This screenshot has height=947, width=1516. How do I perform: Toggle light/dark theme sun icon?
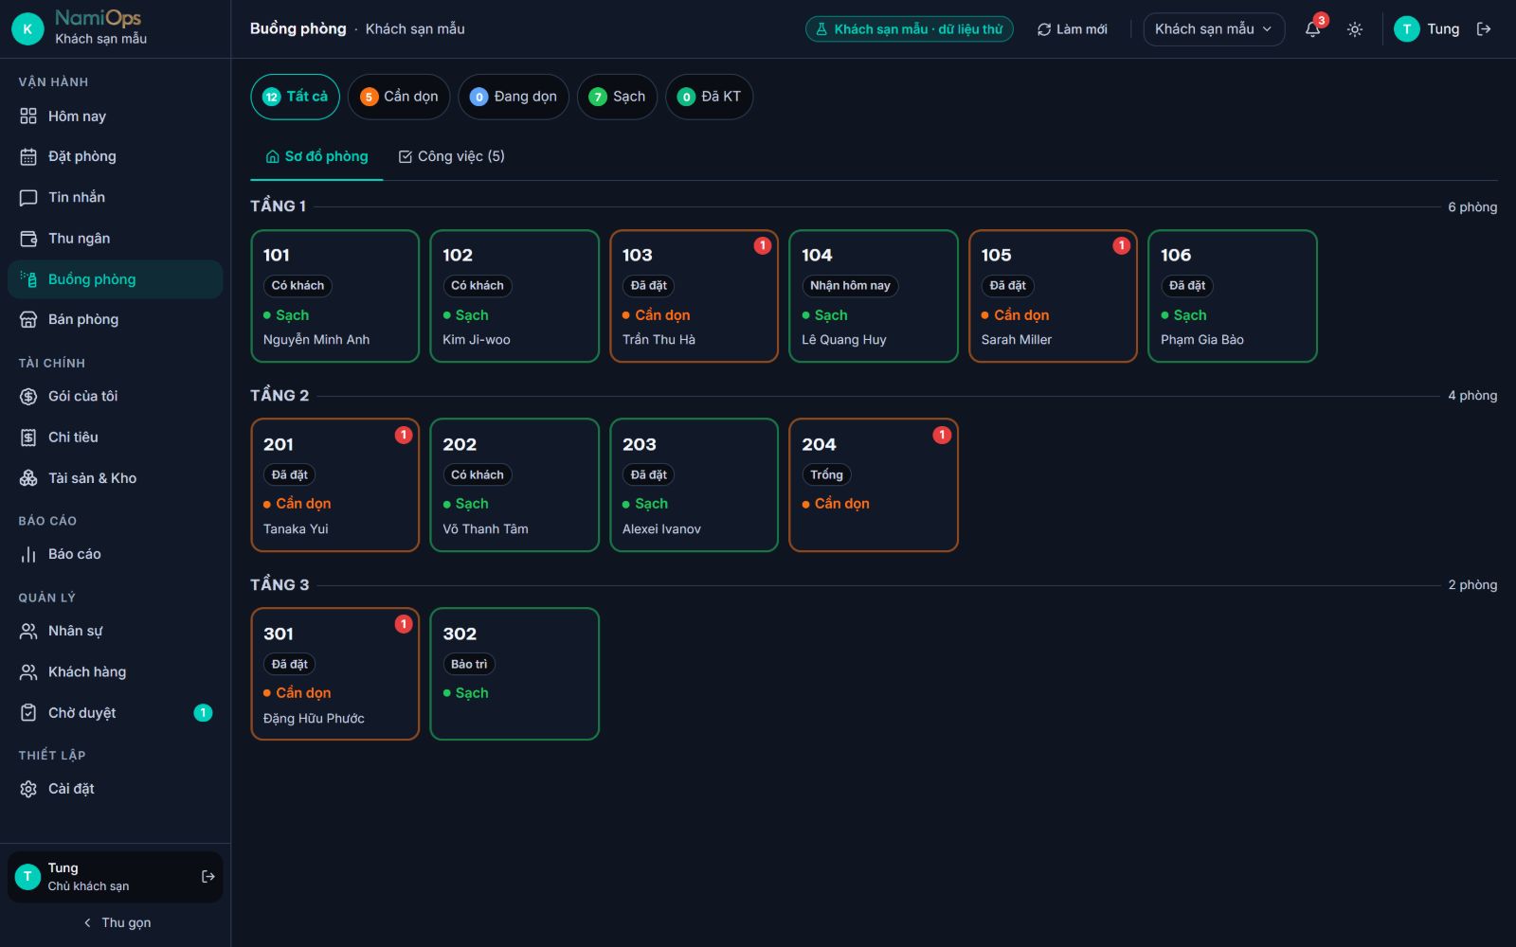[x=1355, y=29]
